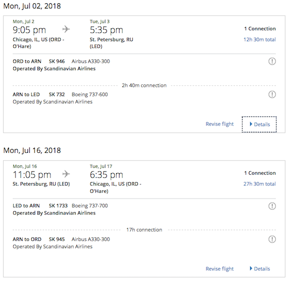
Task: Click info icon for LED to ARN flight
Action: click(x=272, y=206)
